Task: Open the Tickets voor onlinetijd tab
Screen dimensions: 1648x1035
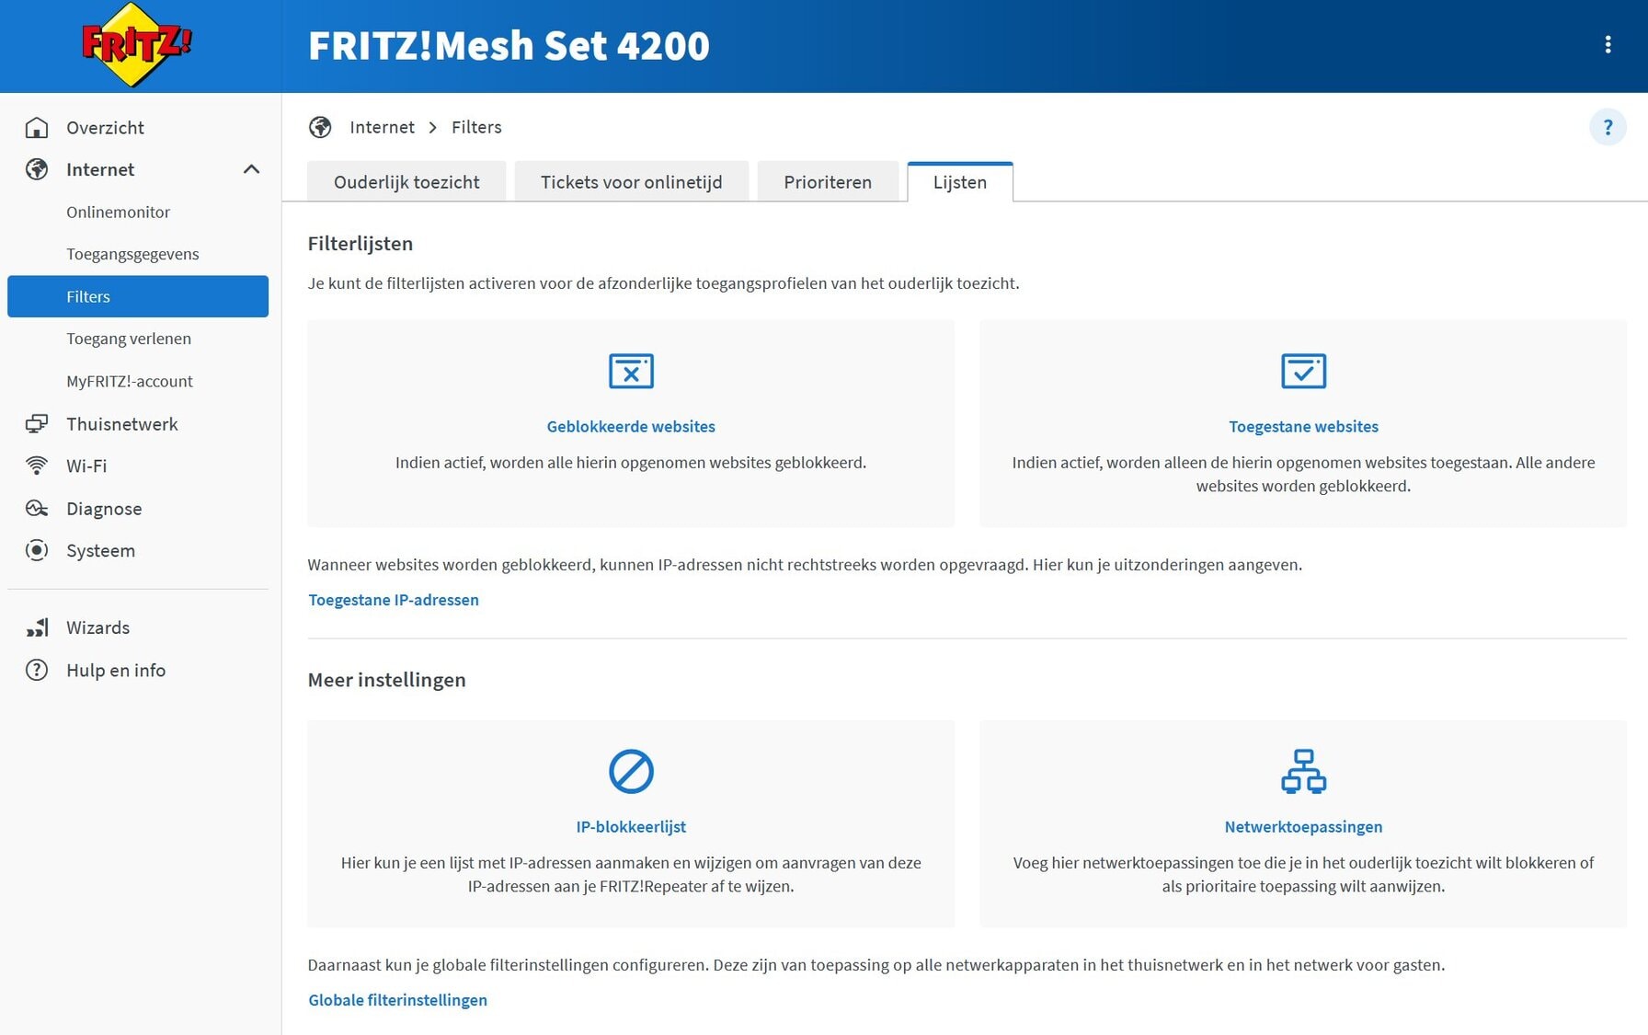Action: (x=631, y=182)
